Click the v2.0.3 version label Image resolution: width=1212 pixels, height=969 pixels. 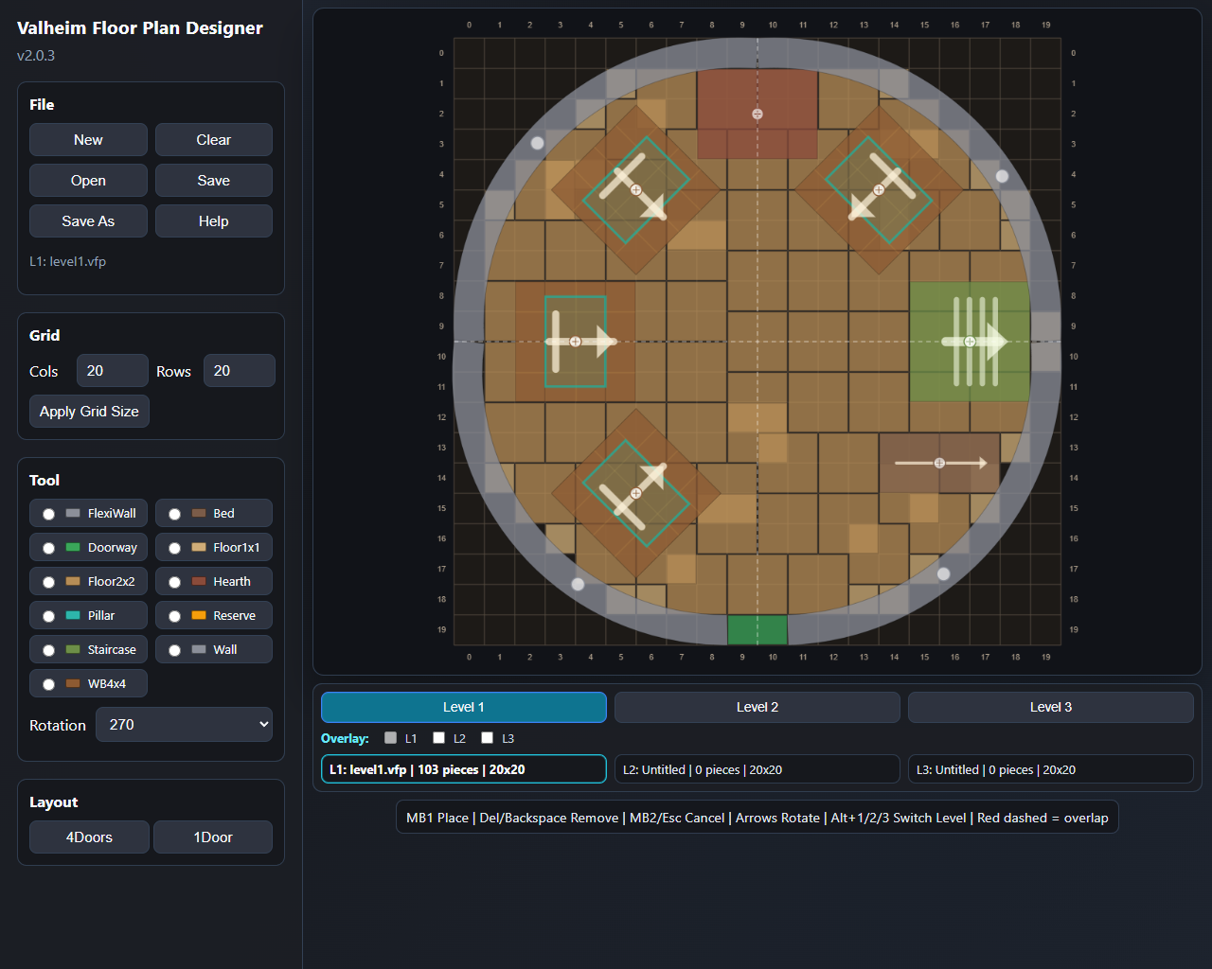tap(36, 56)
